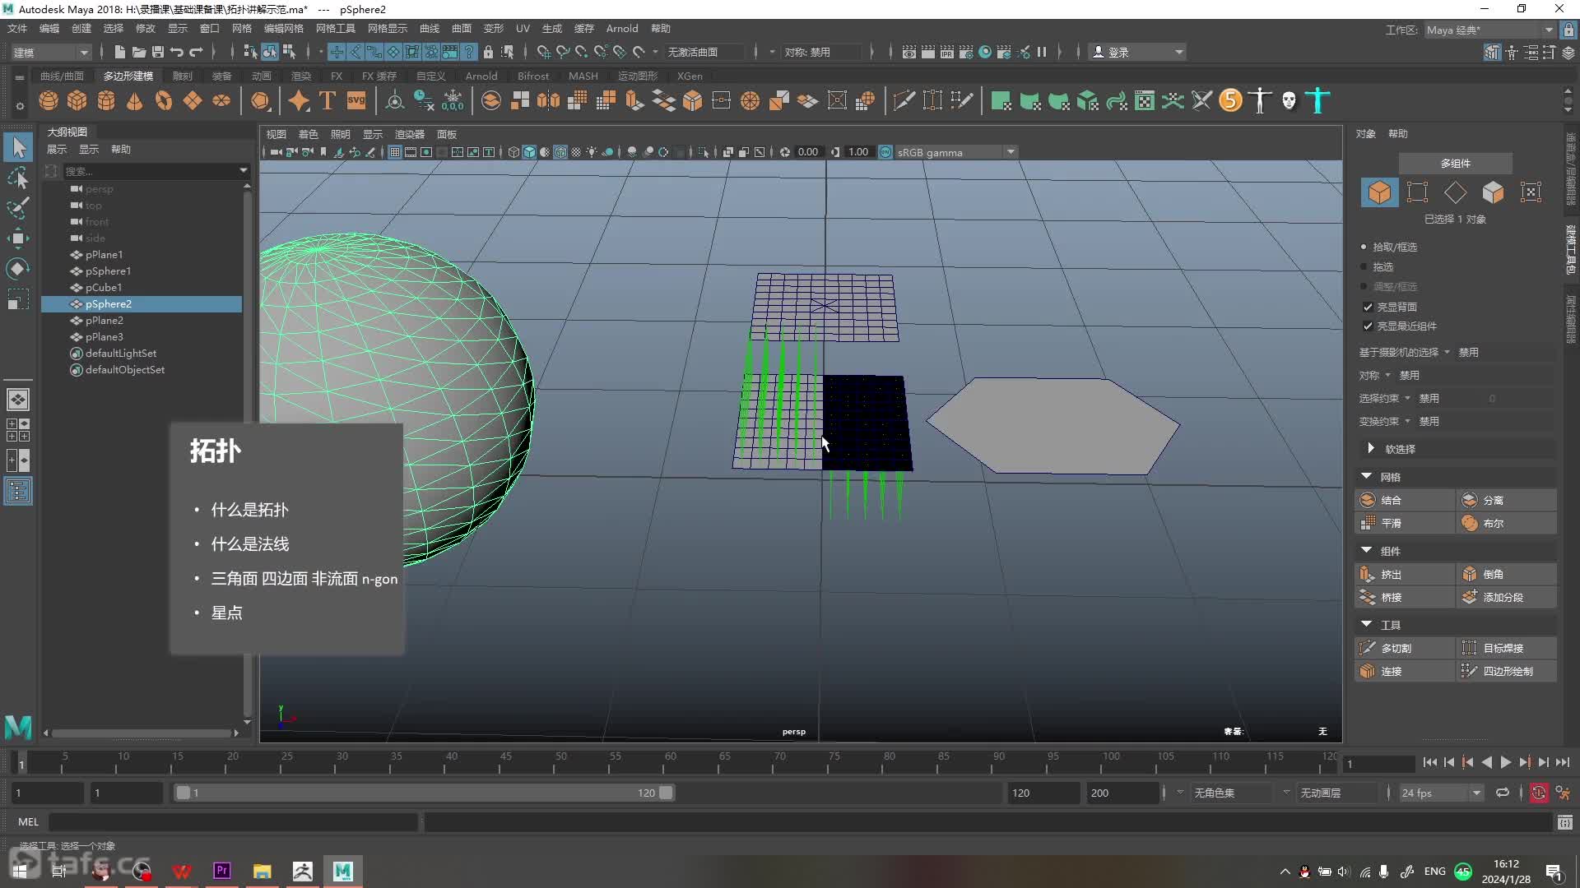This screenshot has height=888, width=1580.
Task: Select the face component diamond icon
Action: click(1455, 192)
